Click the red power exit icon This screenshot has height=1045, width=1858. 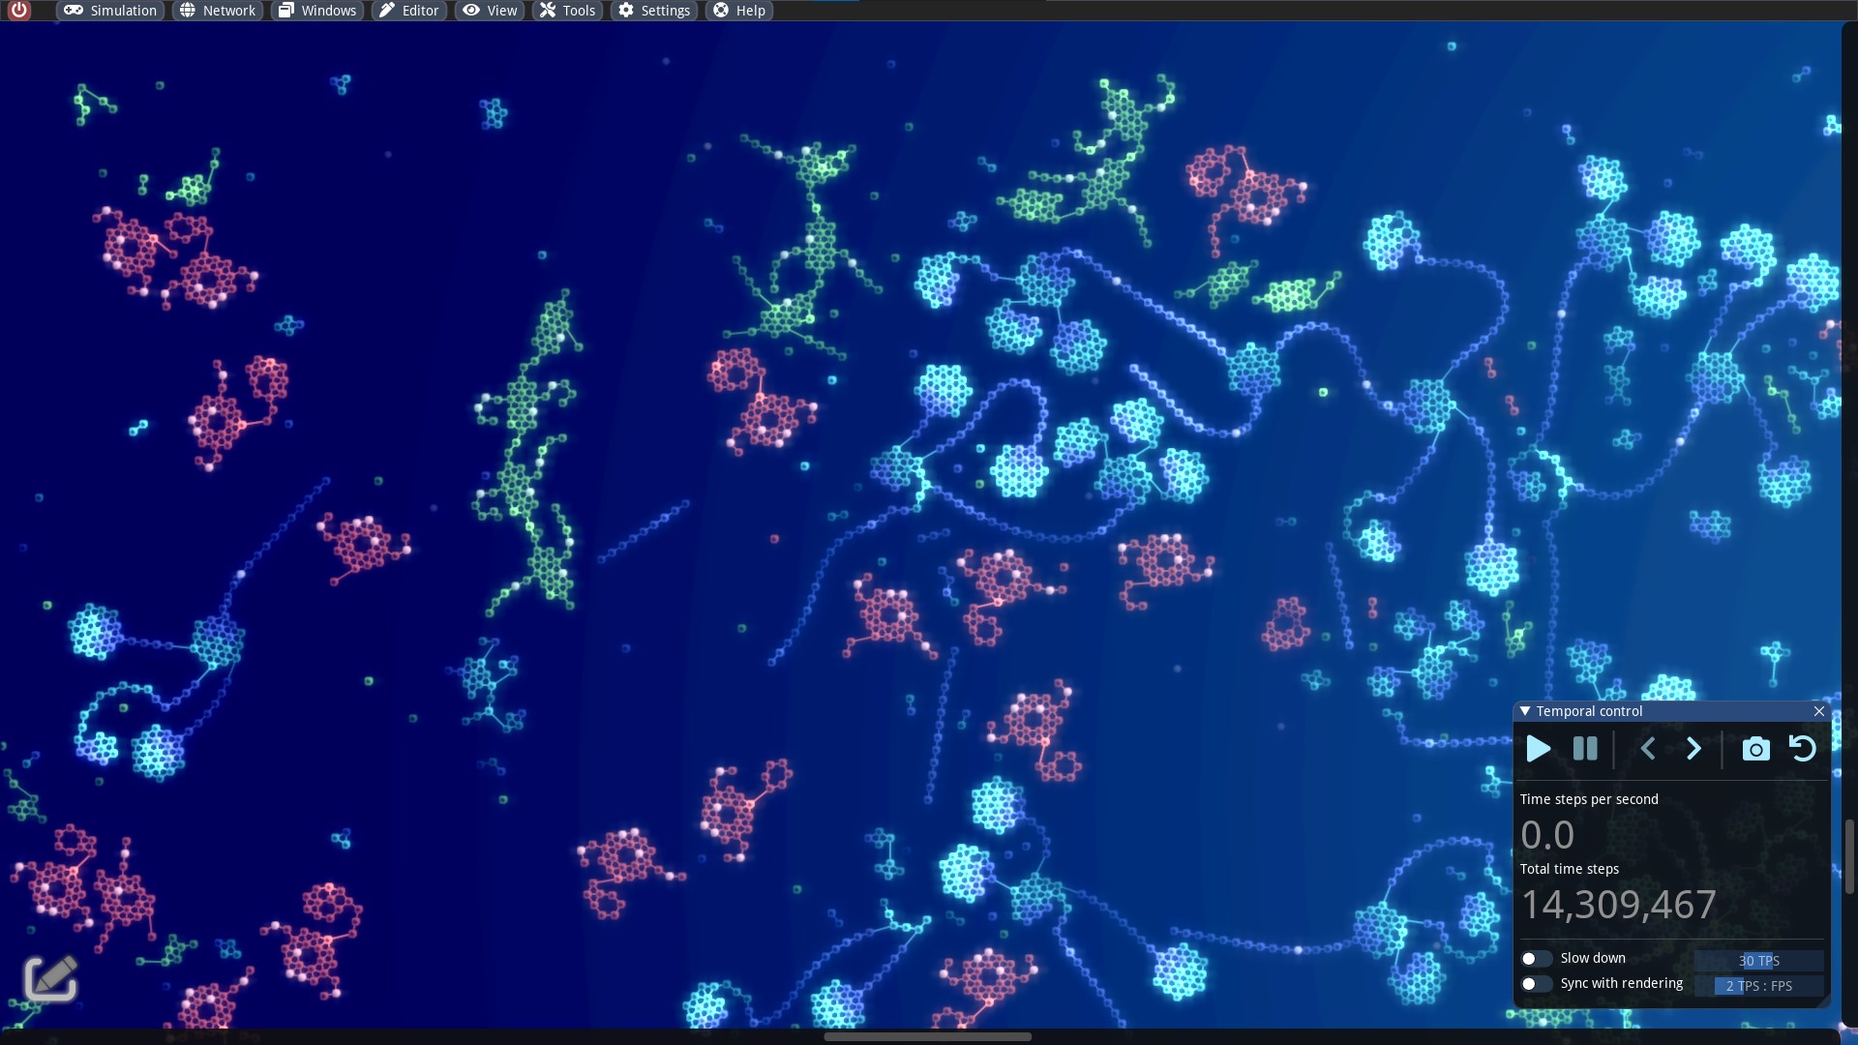[18, 10]
